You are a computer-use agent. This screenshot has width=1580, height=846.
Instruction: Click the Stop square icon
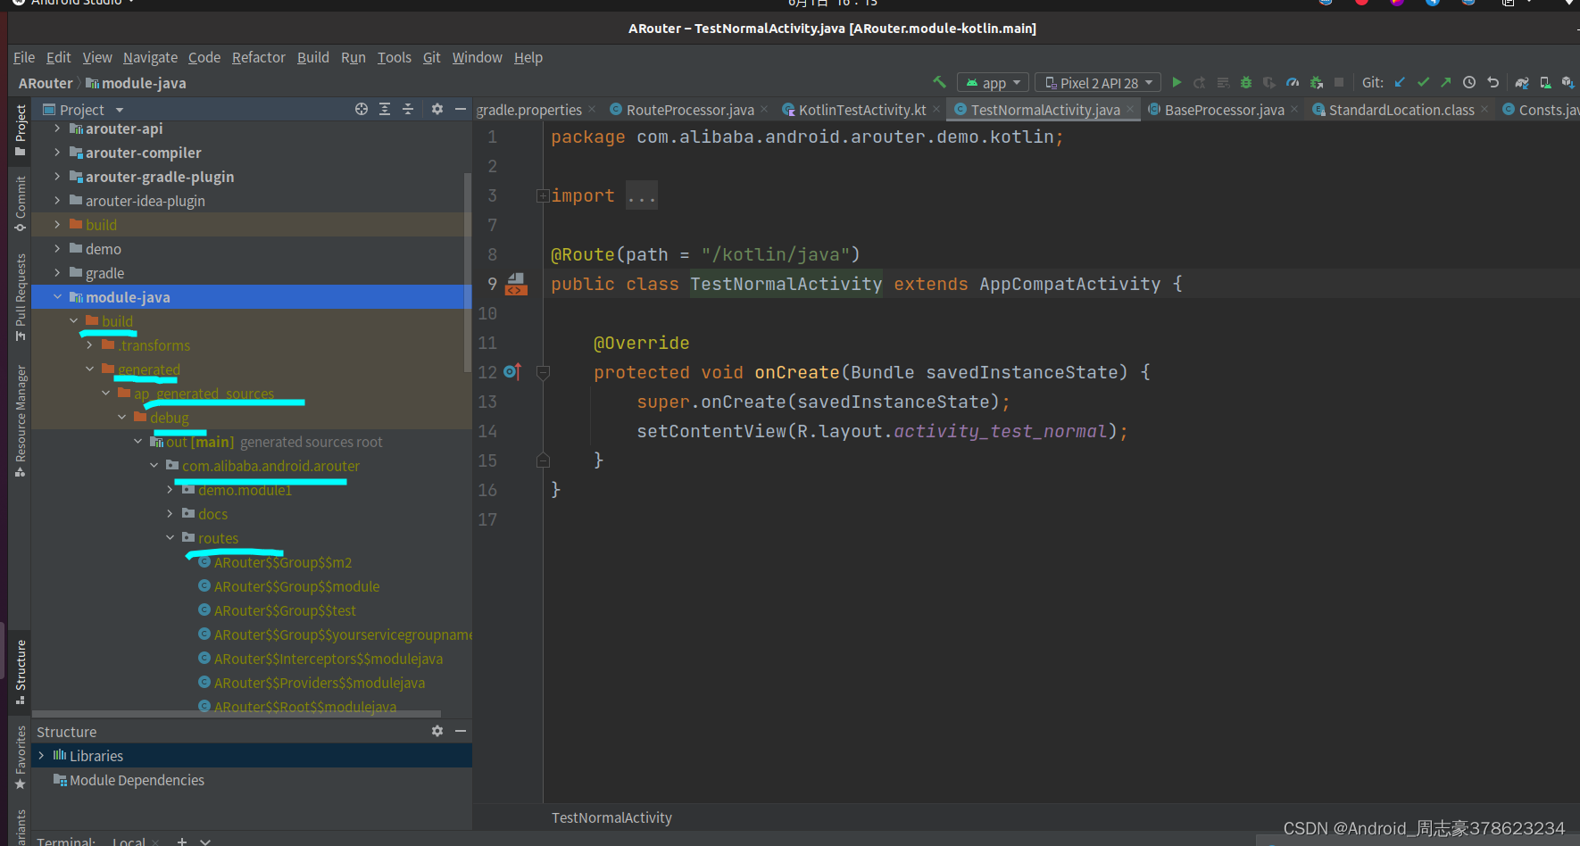(x=1339, y=82)
